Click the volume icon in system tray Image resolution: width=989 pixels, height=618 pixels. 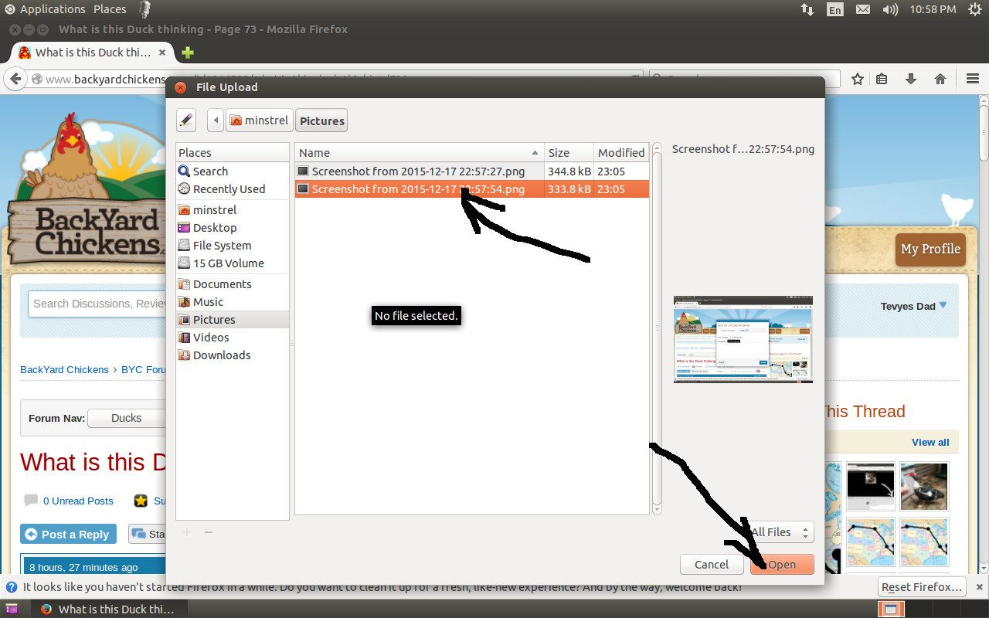(890, 10)
